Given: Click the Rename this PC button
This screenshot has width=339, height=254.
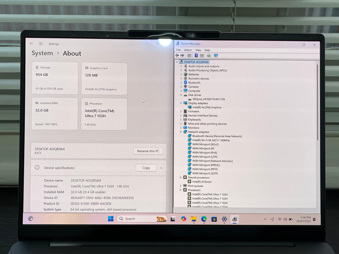Looking at the screenshot, I should (x=148, y=151).
